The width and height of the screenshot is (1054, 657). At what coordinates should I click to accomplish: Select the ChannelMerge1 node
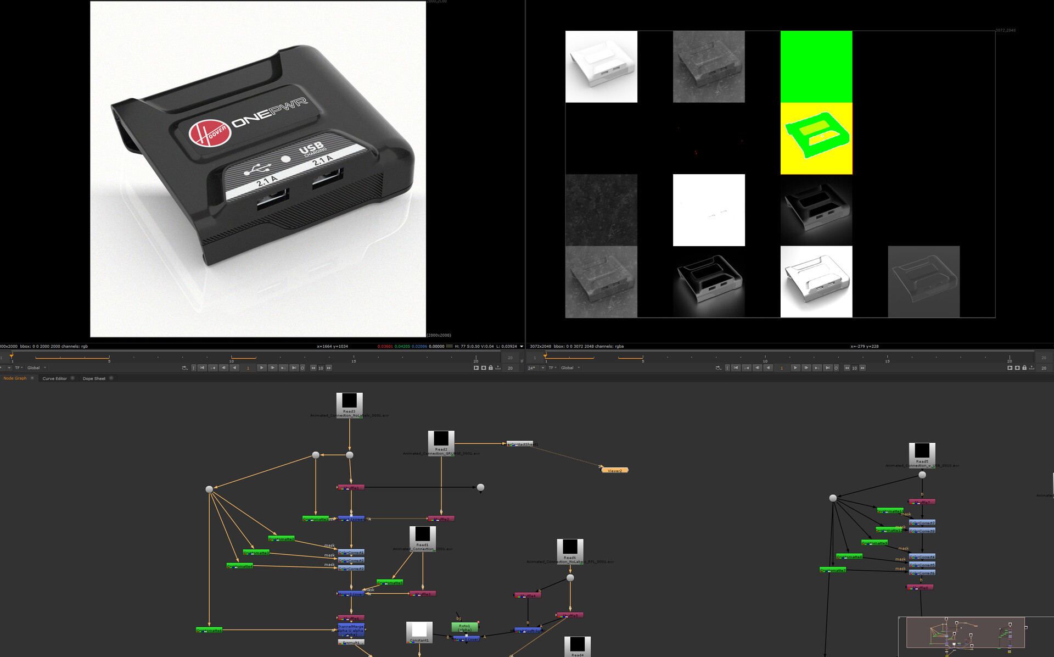pos(351,630)
